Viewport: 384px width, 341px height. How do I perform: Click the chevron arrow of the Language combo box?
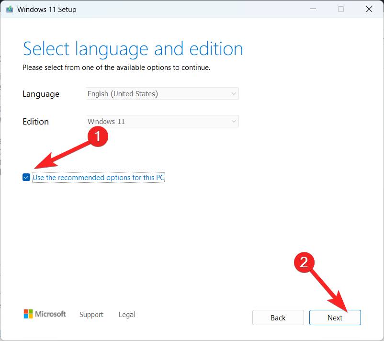pyautogui.click(x=233, y=94)
